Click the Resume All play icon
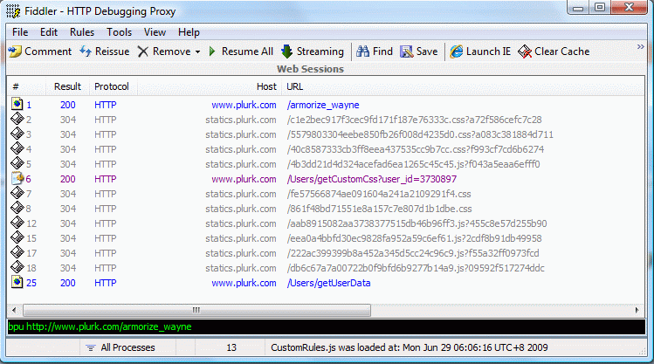 coord(212,52)
